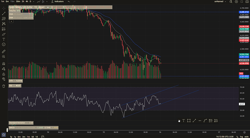Select the candlestick chart style icon
The height and width of the screenshot is (138, 250).
click(x=43, y=1)
